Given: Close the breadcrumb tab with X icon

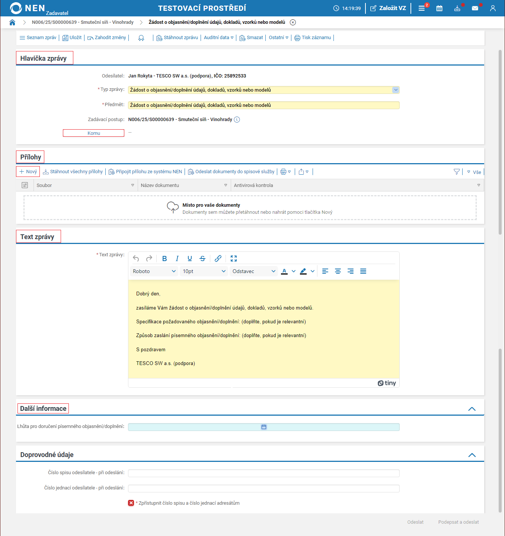Looking at the screenshot, I should click(293, 22).
